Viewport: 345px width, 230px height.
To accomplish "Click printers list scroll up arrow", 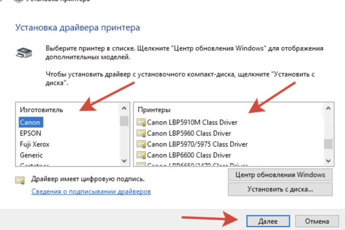I will click(328, 108).
